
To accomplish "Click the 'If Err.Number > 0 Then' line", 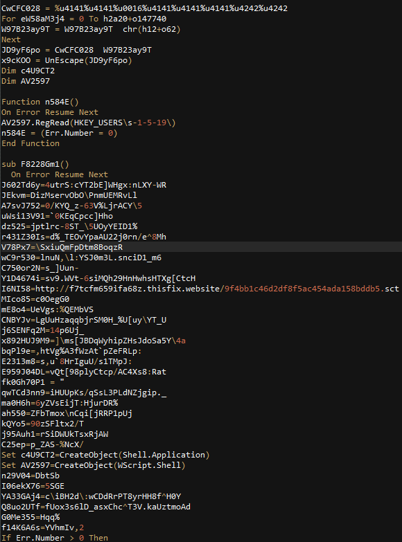I will [55, 538].
